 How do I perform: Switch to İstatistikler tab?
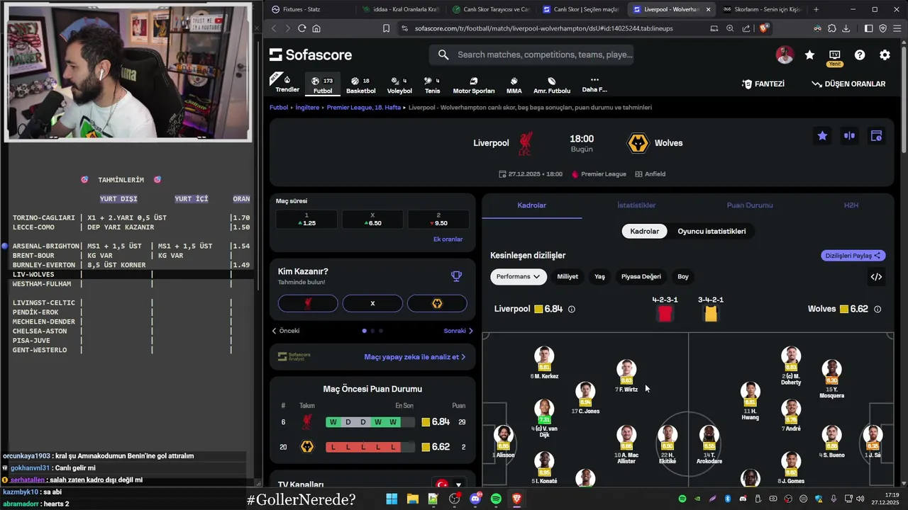636,205
